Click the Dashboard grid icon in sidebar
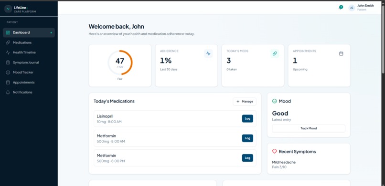Image resolution: width=385 pixels, height=186 pixels. 8,32
